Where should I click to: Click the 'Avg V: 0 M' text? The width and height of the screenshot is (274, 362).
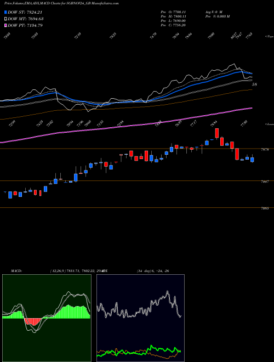[x=214, y=12]
